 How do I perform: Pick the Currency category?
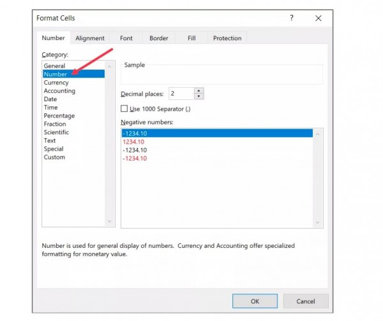pos(74,82)
